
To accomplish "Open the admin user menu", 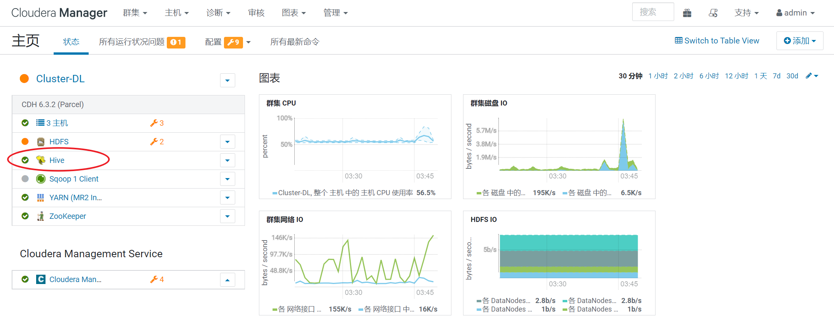I will pyautogui.click(x=795, y=13).
